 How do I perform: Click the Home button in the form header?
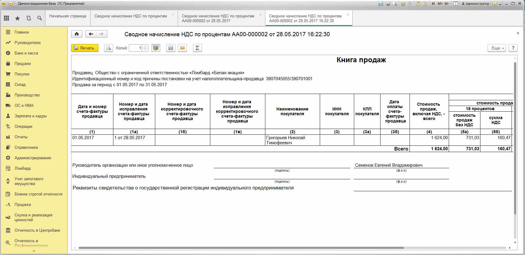(77, 34)
